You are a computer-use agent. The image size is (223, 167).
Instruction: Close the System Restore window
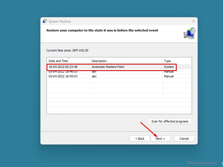[193, 21]
